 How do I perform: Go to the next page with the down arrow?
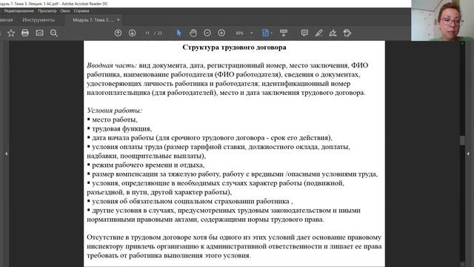[132, 33]
